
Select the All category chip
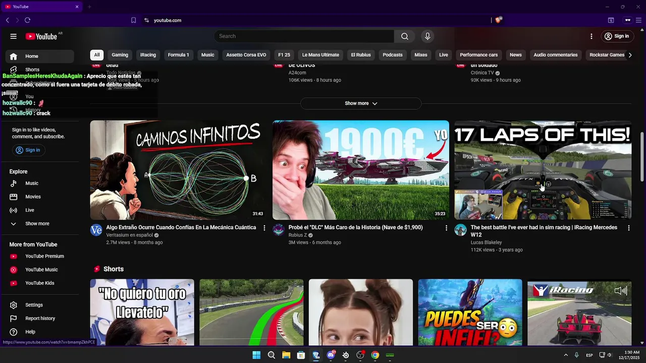click(97, 55)
